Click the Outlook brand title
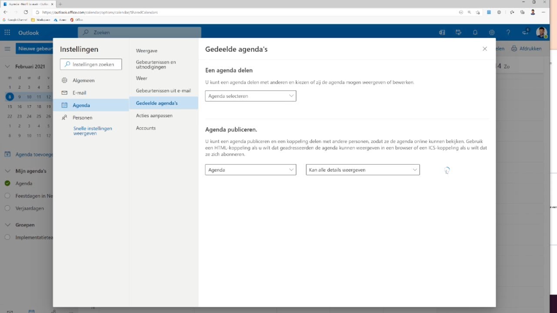Viewport: 557px width, 313px height. coord(29,33)
